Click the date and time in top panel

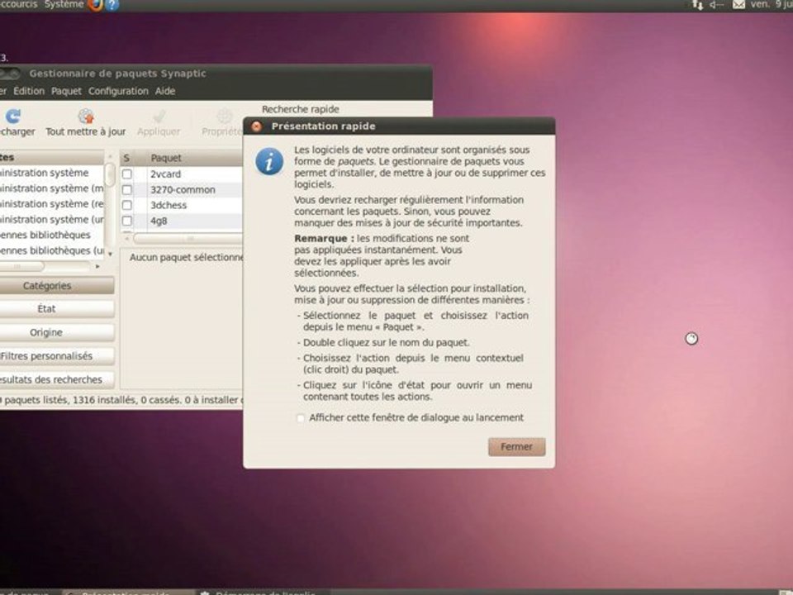tap(772, 5)
